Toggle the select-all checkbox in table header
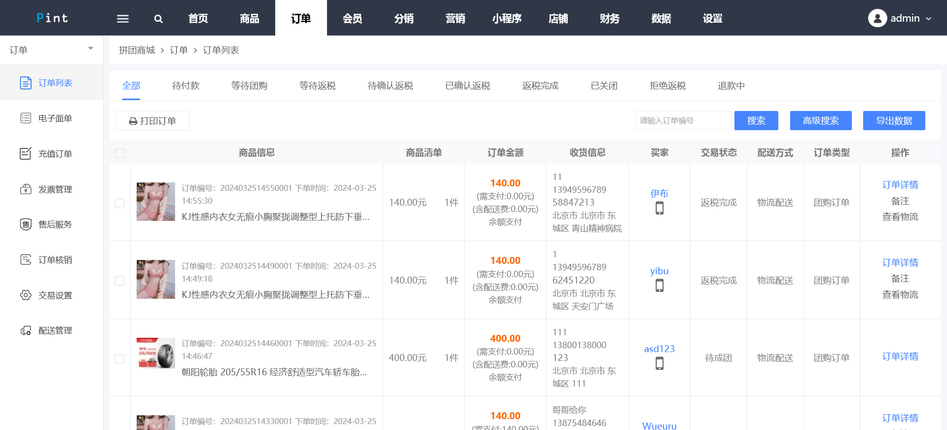Image resolution: width=947 pixels, height=430 pixels. pyautogui.click(x=120, y=153)
